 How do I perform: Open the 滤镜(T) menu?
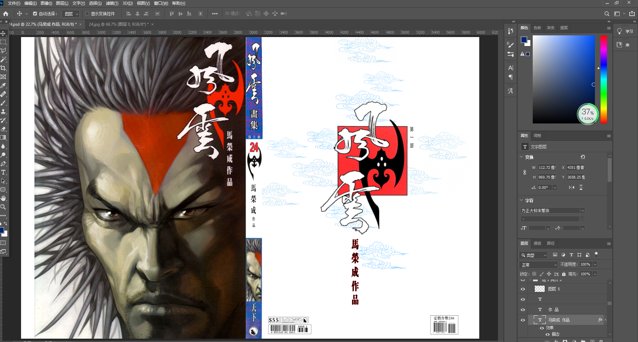pos(112,3)
